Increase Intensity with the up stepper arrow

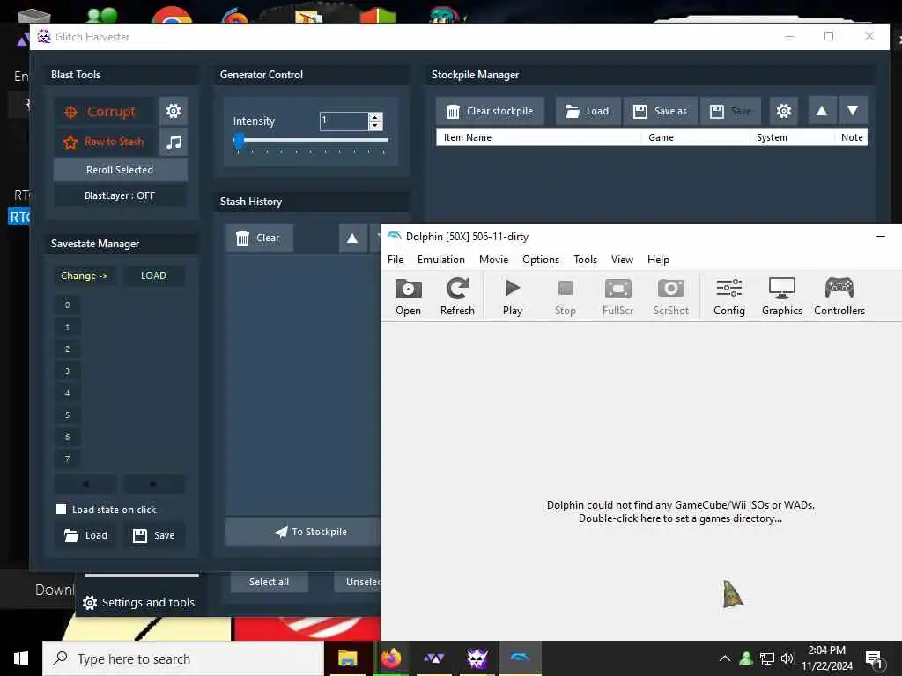click(x=375, y=117)
